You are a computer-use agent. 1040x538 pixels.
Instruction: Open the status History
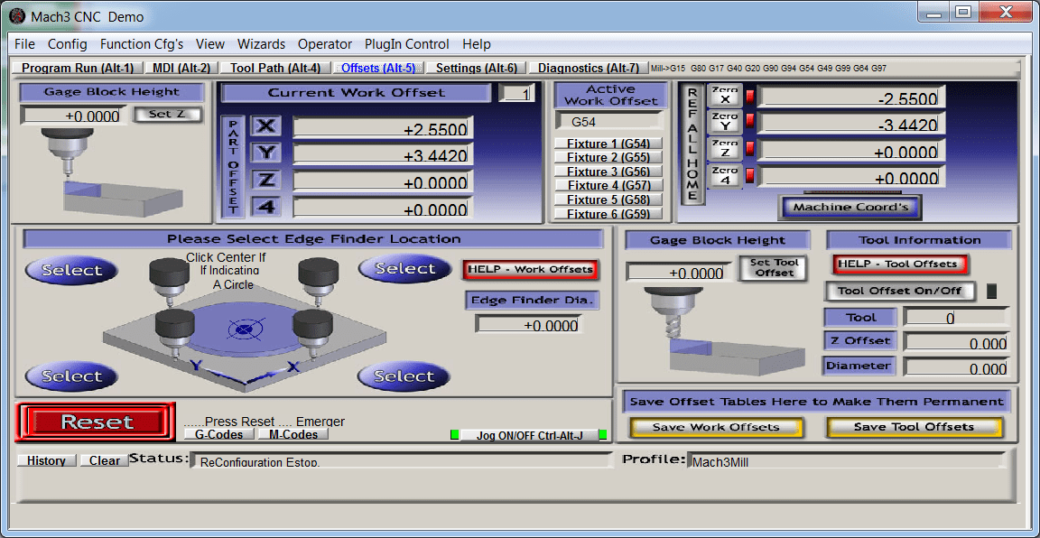click(x=46, y=460)
